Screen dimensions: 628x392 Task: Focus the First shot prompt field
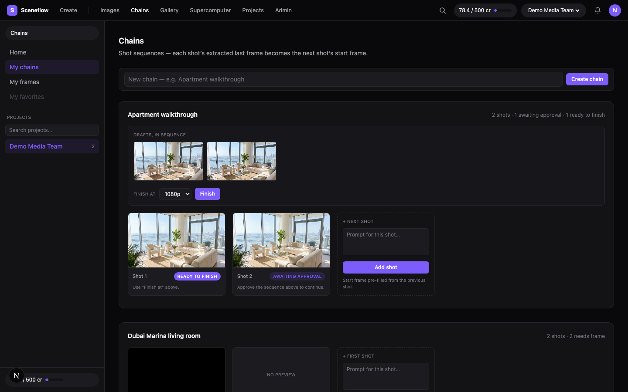point(386,376)
